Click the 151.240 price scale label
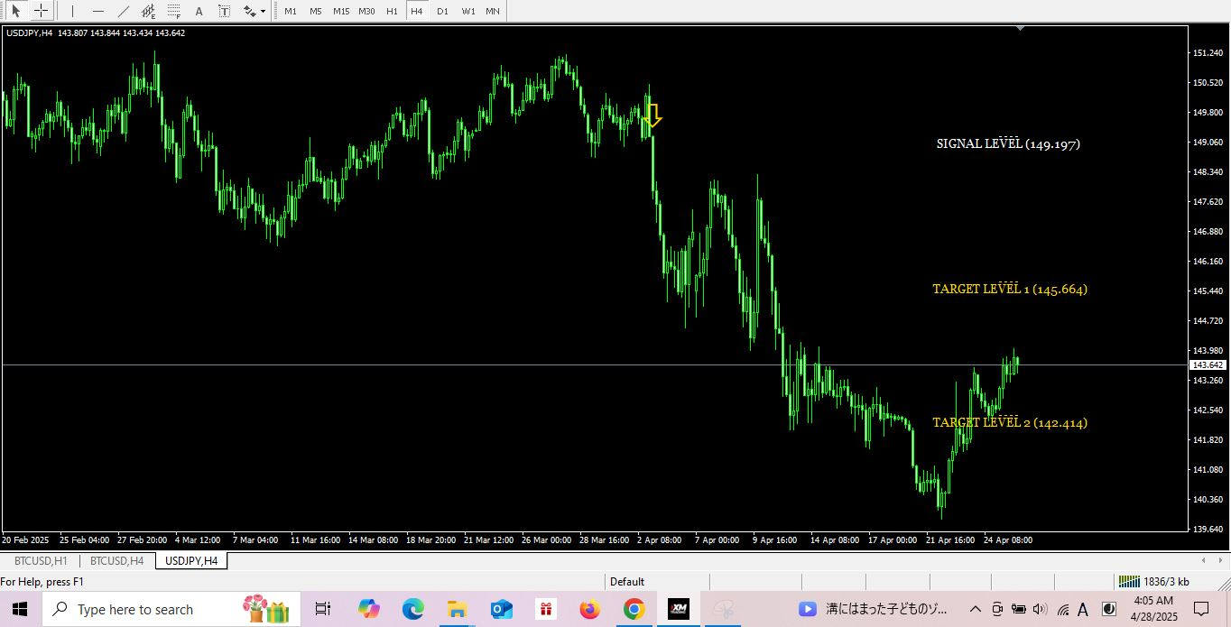This screenshot has width=1231, height=627. 1207,53
